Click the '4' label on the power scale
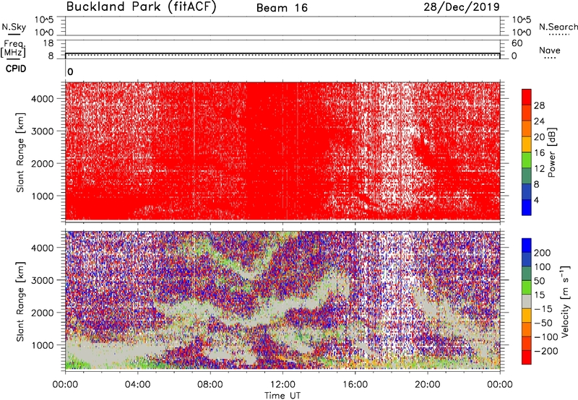 click(x=536, y=200)
